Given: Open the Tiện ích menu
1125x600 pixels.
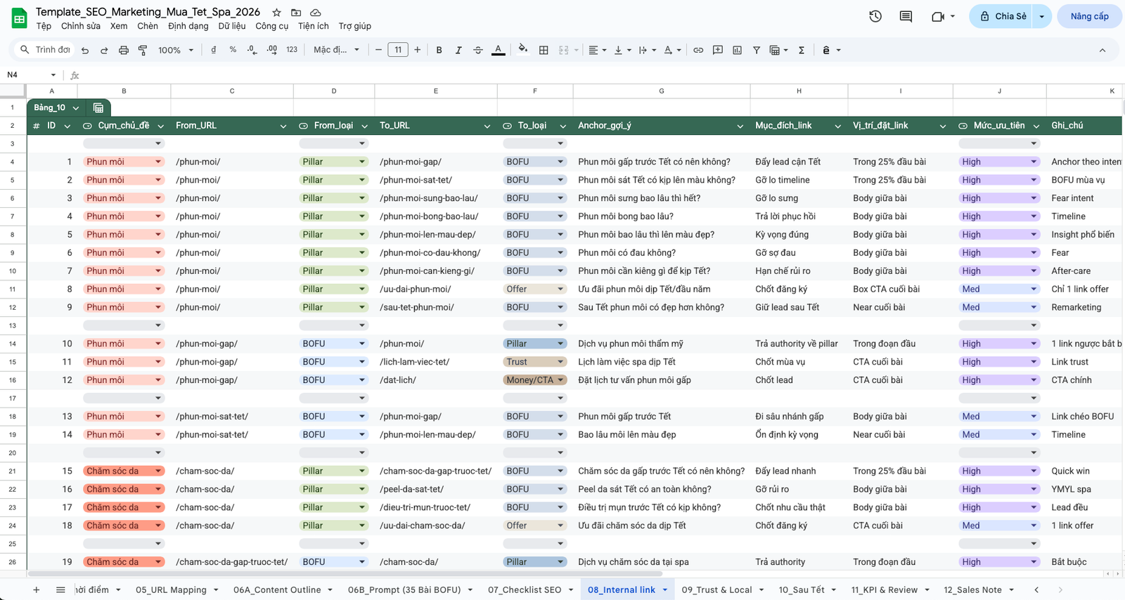Looking at the screenshot, I should [314, 26].
